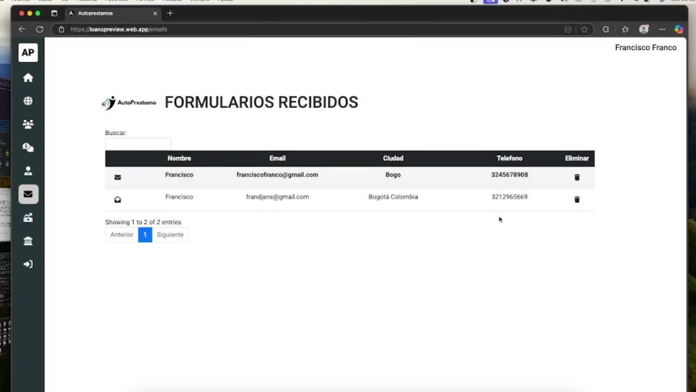Click the Francisco Franco user name
The image size is (696, 392).
[645, 47]
